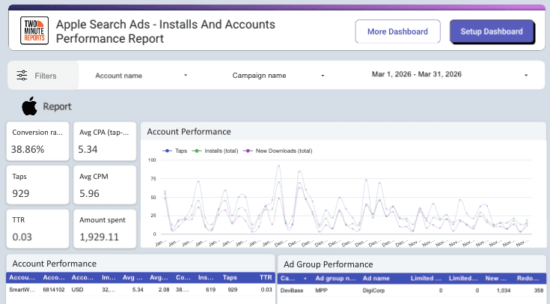Click the Installs (total) legend marker

(196, 151)
